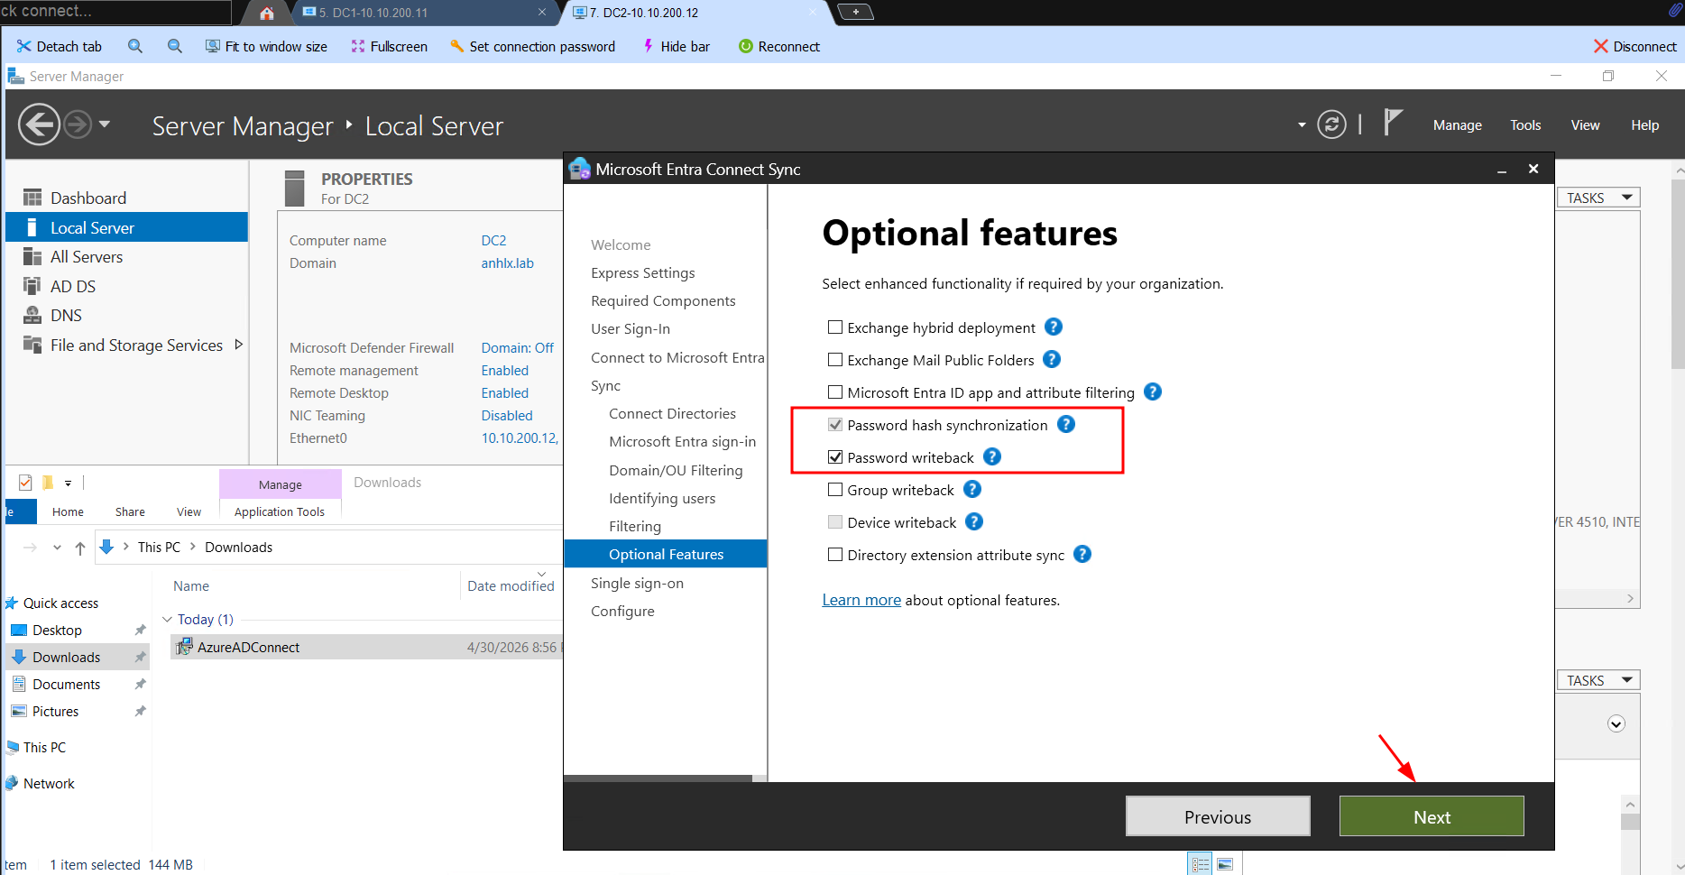Click NIC Teaming Disabled link
The width and height of the screenshot is (1685, 875).
coord(507,416)
